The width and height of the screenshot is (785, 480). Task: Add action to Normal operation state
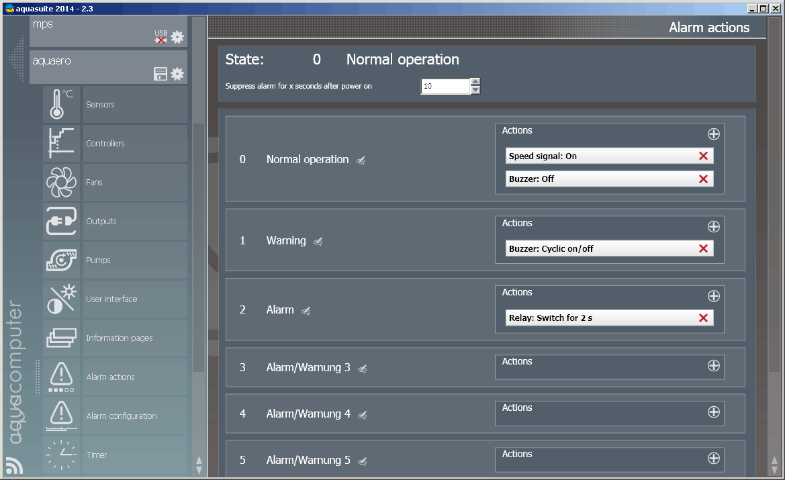pos(713,134)
